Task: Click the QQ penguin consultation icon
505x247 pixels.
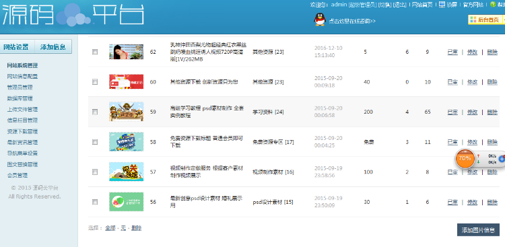Action: pyautogui.click(x=320, y=20)
